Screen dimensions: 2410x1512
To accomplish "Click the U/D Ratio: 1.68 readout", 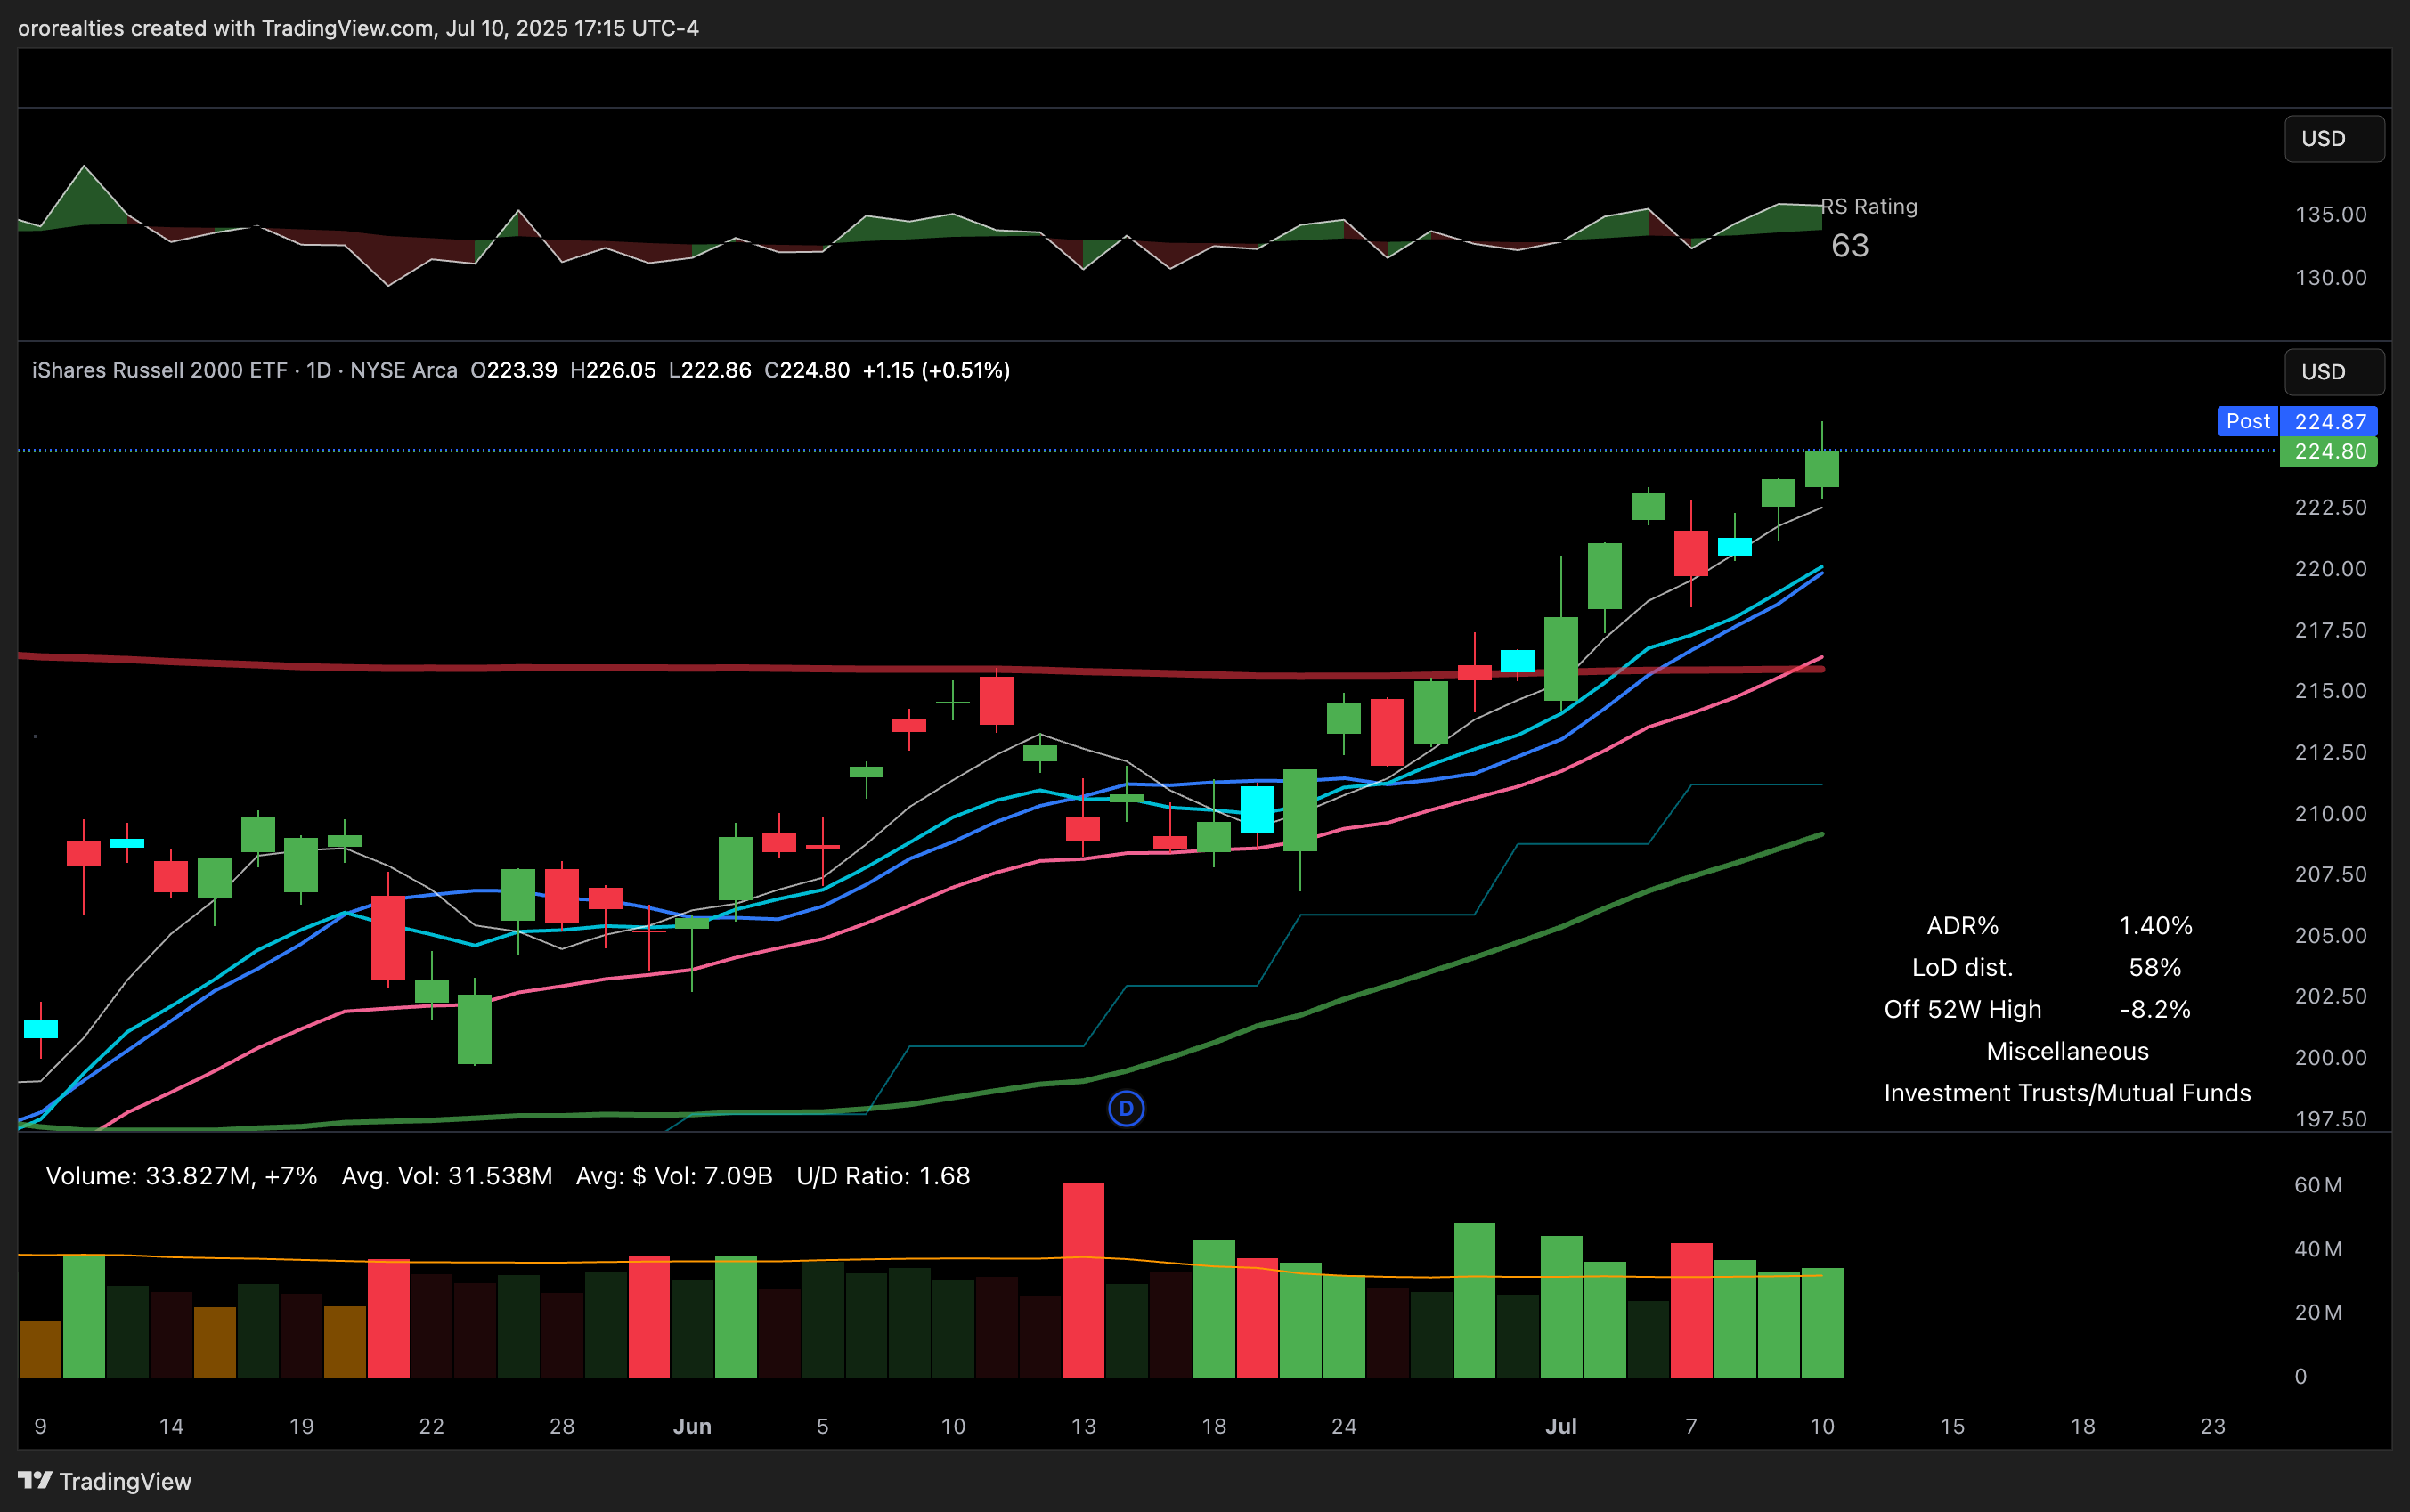I will pos(883,1176).
